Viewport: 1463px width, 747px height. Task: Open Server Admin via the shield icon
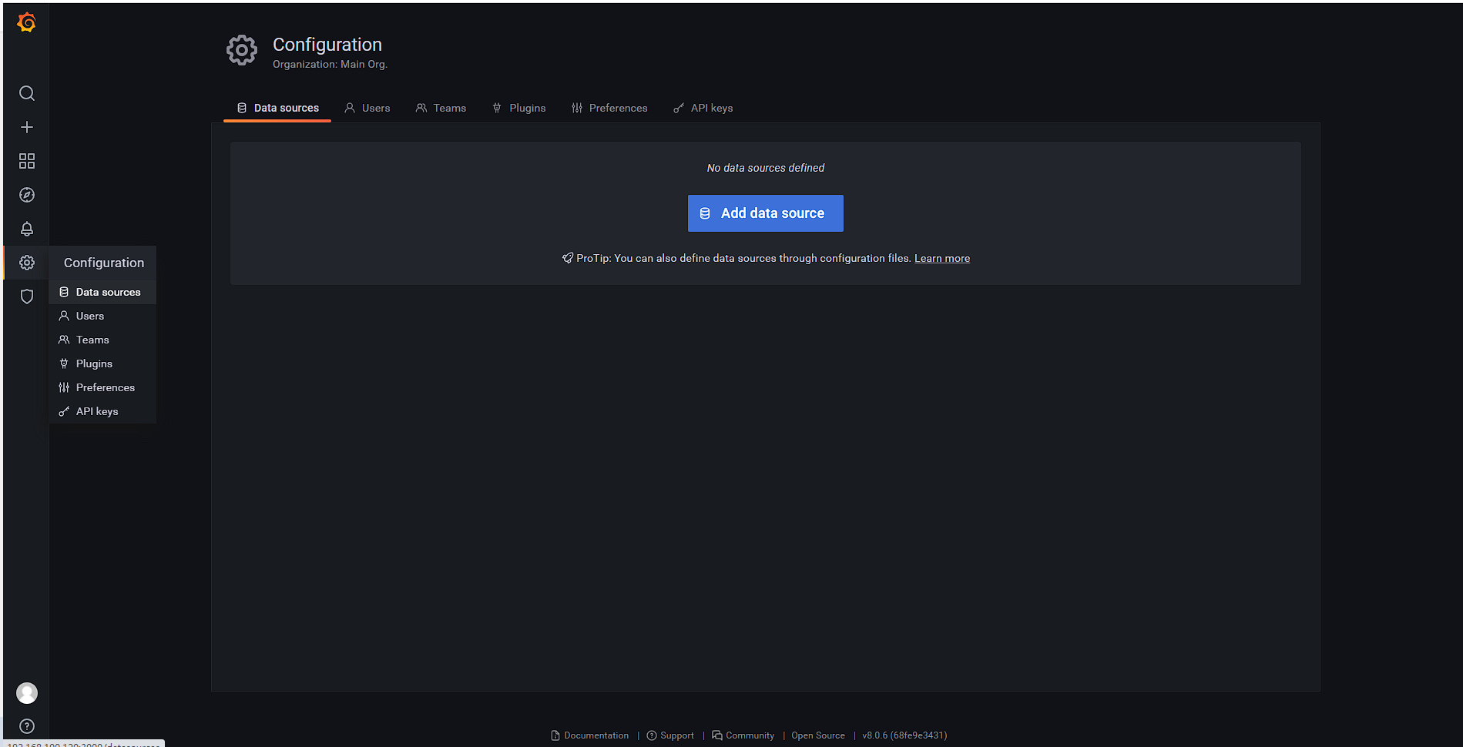[26, 296]
